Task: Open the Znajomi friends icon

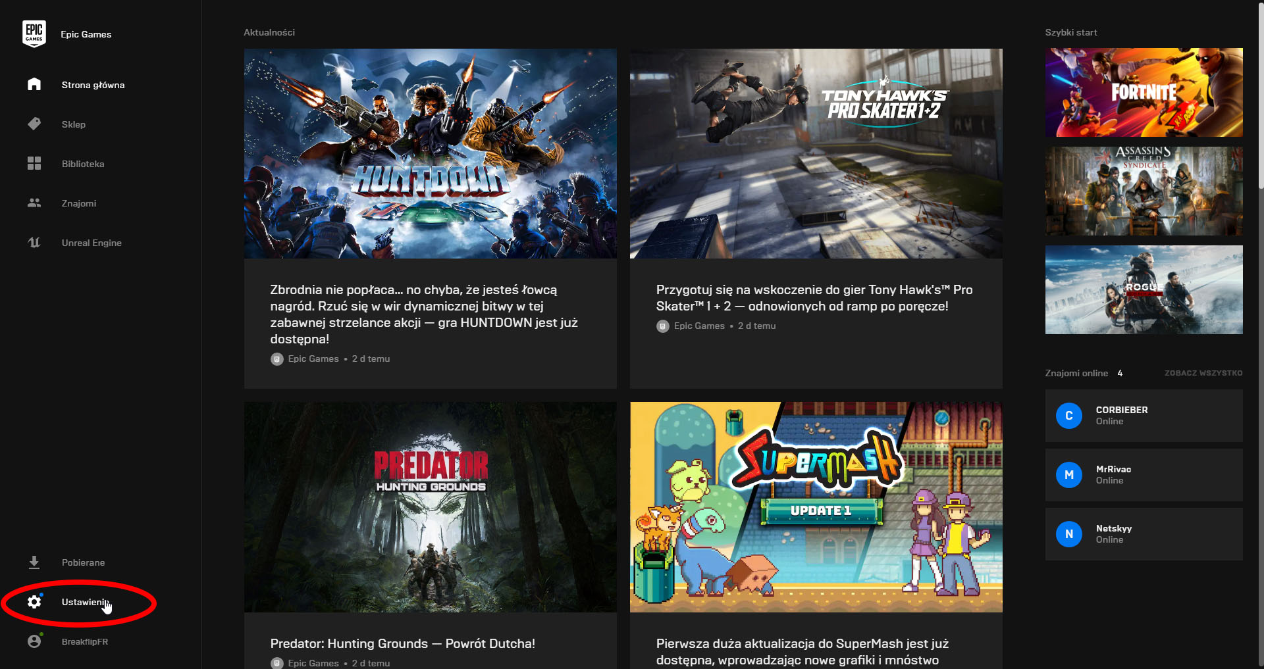Action: pyautogui.click(x=34, y=203)
